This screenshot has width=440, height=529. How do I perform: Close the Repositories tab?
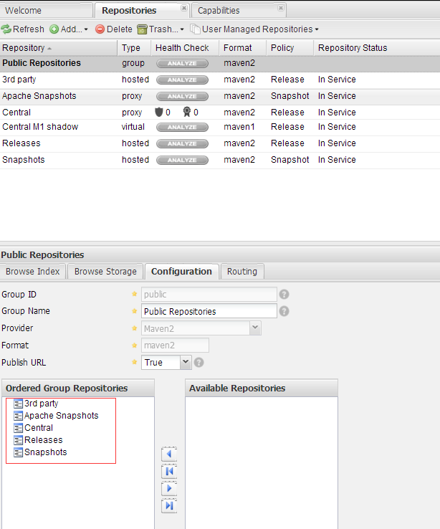point(183,8)
